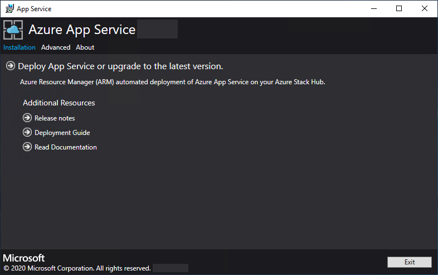Maximize the App Service window
Viewport: 438px width, 275px height.
point(400,9)
